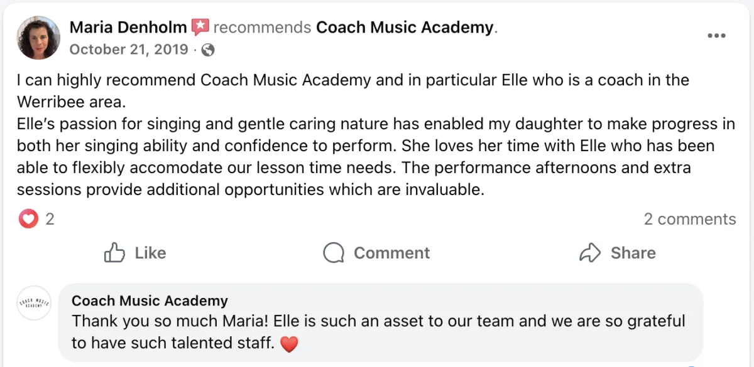Click the thumbs-up Like icon
Image resolution: width=754 pixels, height=367 pixels.
[114, 253]
